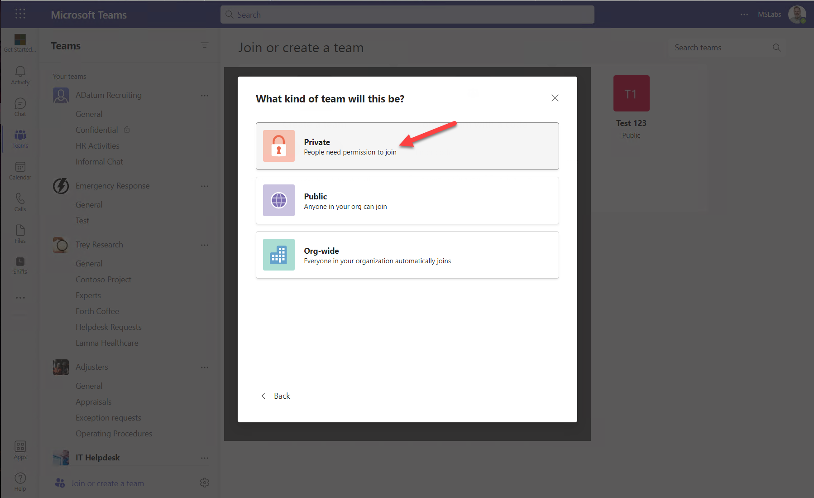This screenshot has width=814, height=498.
Task: Choose Private team type text
Action: [x=317, y=142]
